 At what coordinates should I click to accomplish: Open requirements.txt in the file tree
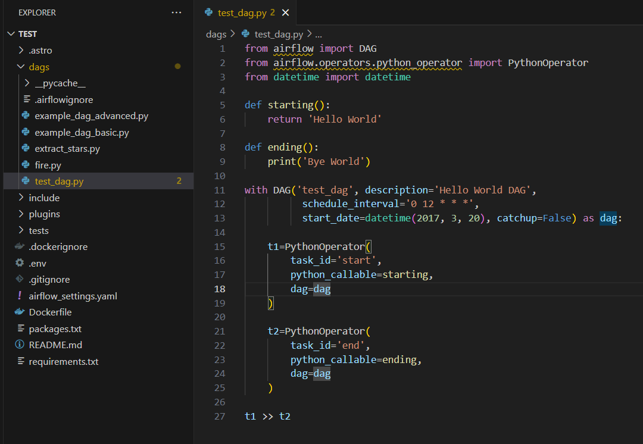coord(64,362)
